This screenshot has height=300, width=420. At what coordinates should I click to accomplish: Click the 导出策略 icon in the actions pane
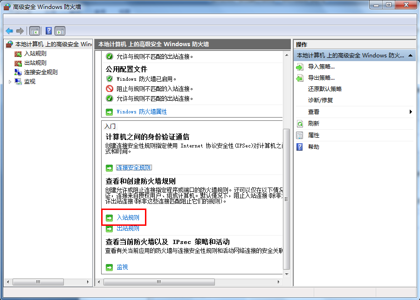tap(300, 78)
